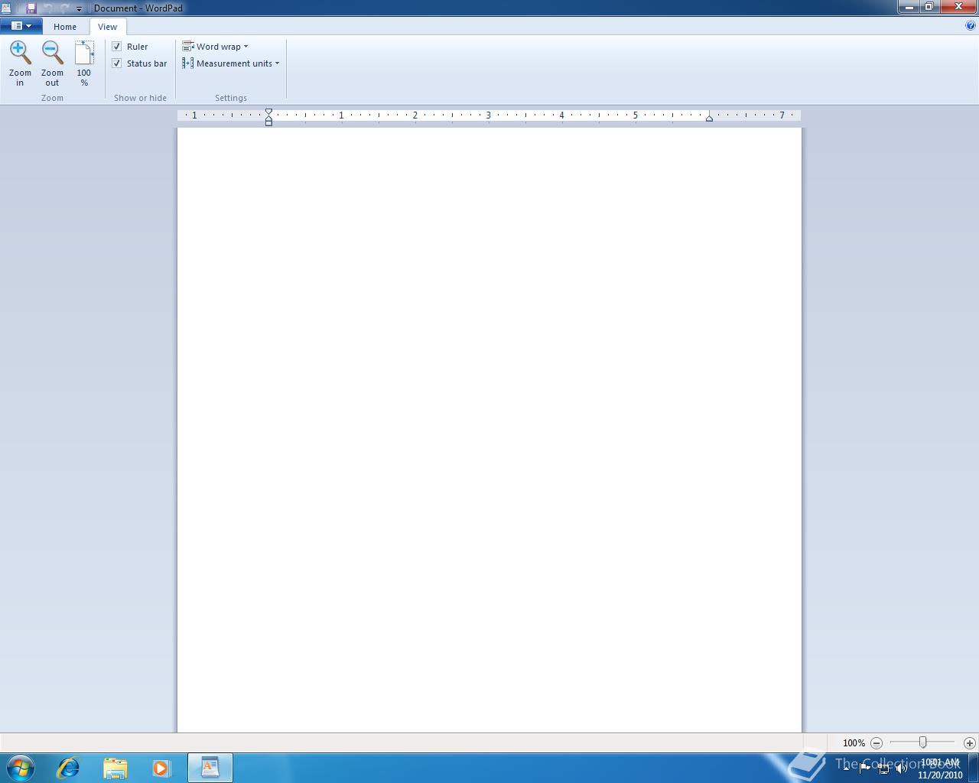The image size is (979, 783).
Task: Uncheck the Status bar checkbox
Action: 117,63
